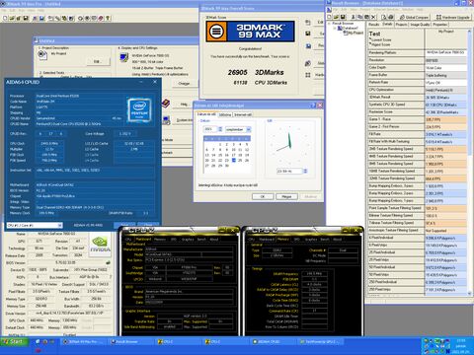Click Save floppy icon in Result Browser toolbar
Image resolution: width=474 pixels, height=355 pixels.
[343, 17]
